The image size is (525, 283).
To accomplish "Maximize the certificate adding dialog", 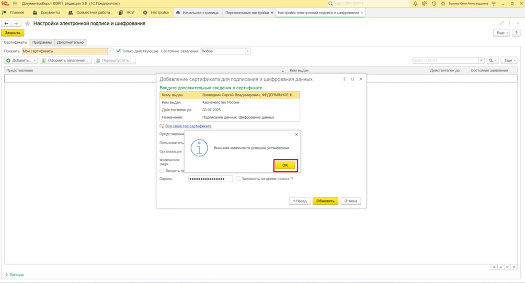I will point(352,79).
